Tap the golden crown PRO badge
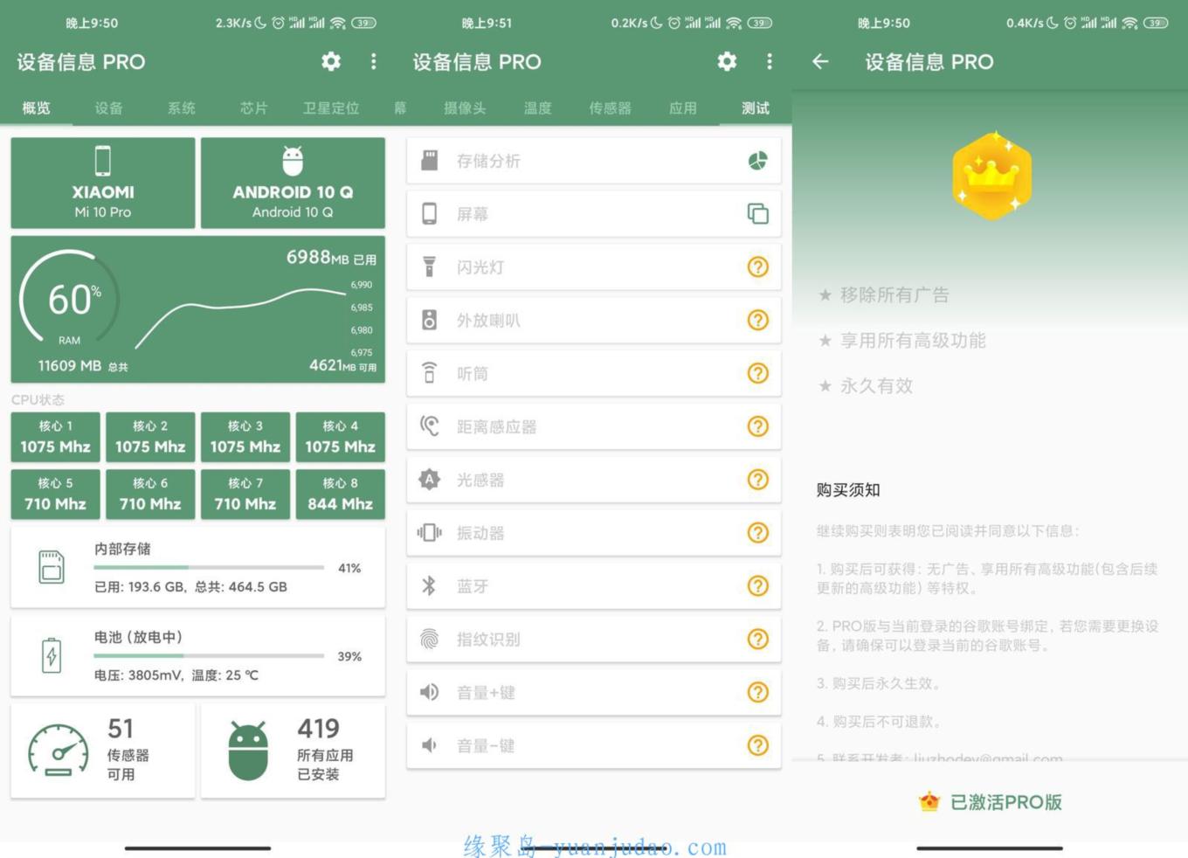The height and width of the screenshot is (858, 1188). tap(991, 176)
